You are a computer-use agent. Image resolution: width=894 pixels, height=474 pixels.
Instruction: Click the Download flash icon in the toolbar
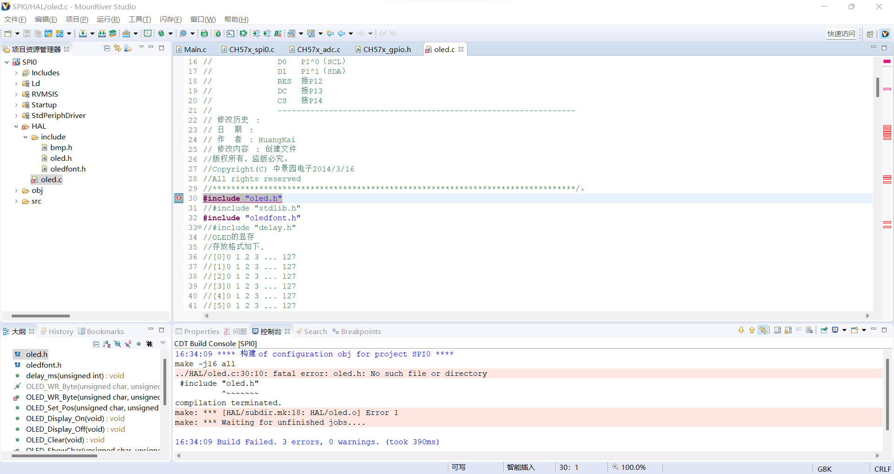click(x=126, y=33)
